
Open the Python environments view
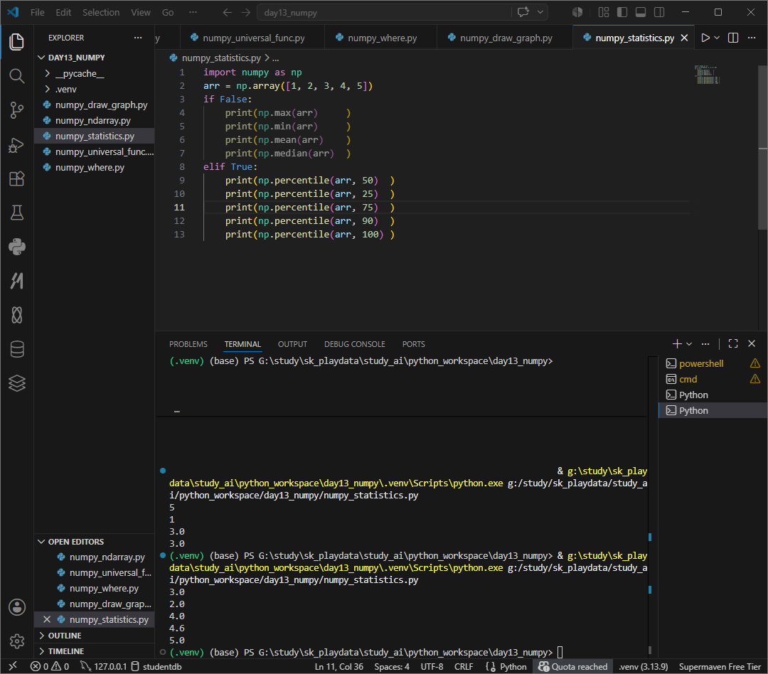(x=16, y=247)
